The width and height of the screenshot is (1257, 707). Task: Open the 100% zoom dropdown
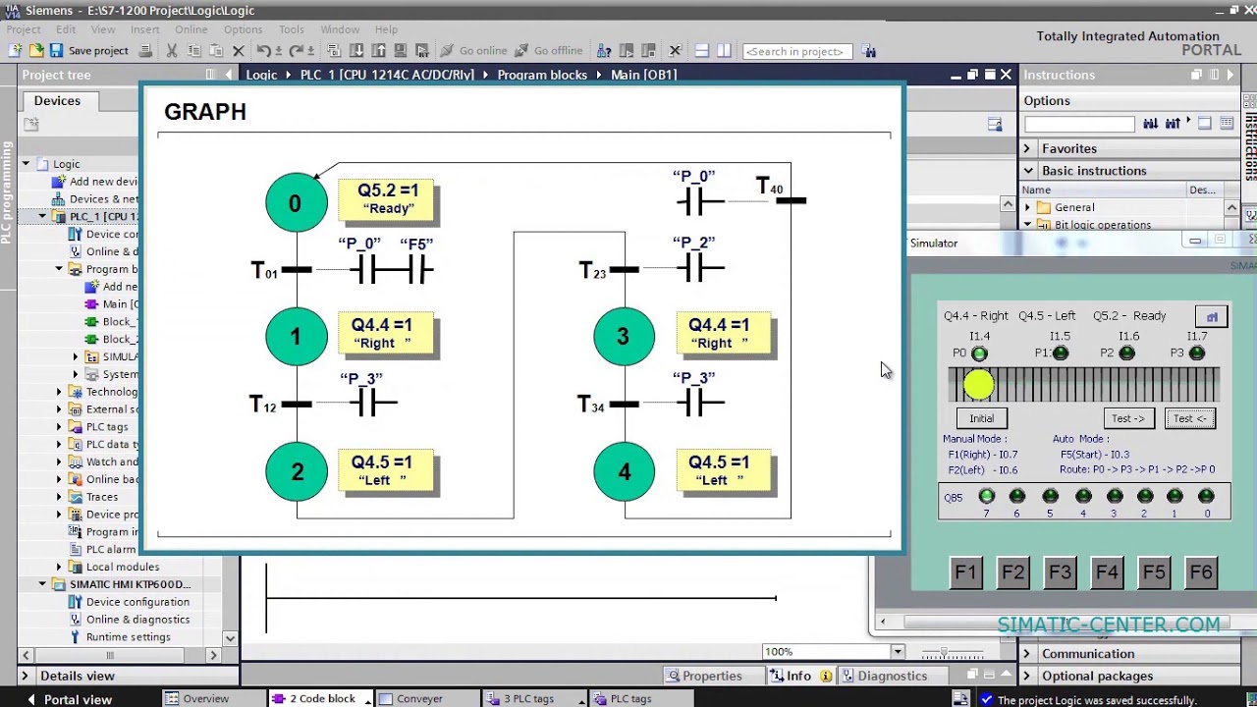pos(897,652)
